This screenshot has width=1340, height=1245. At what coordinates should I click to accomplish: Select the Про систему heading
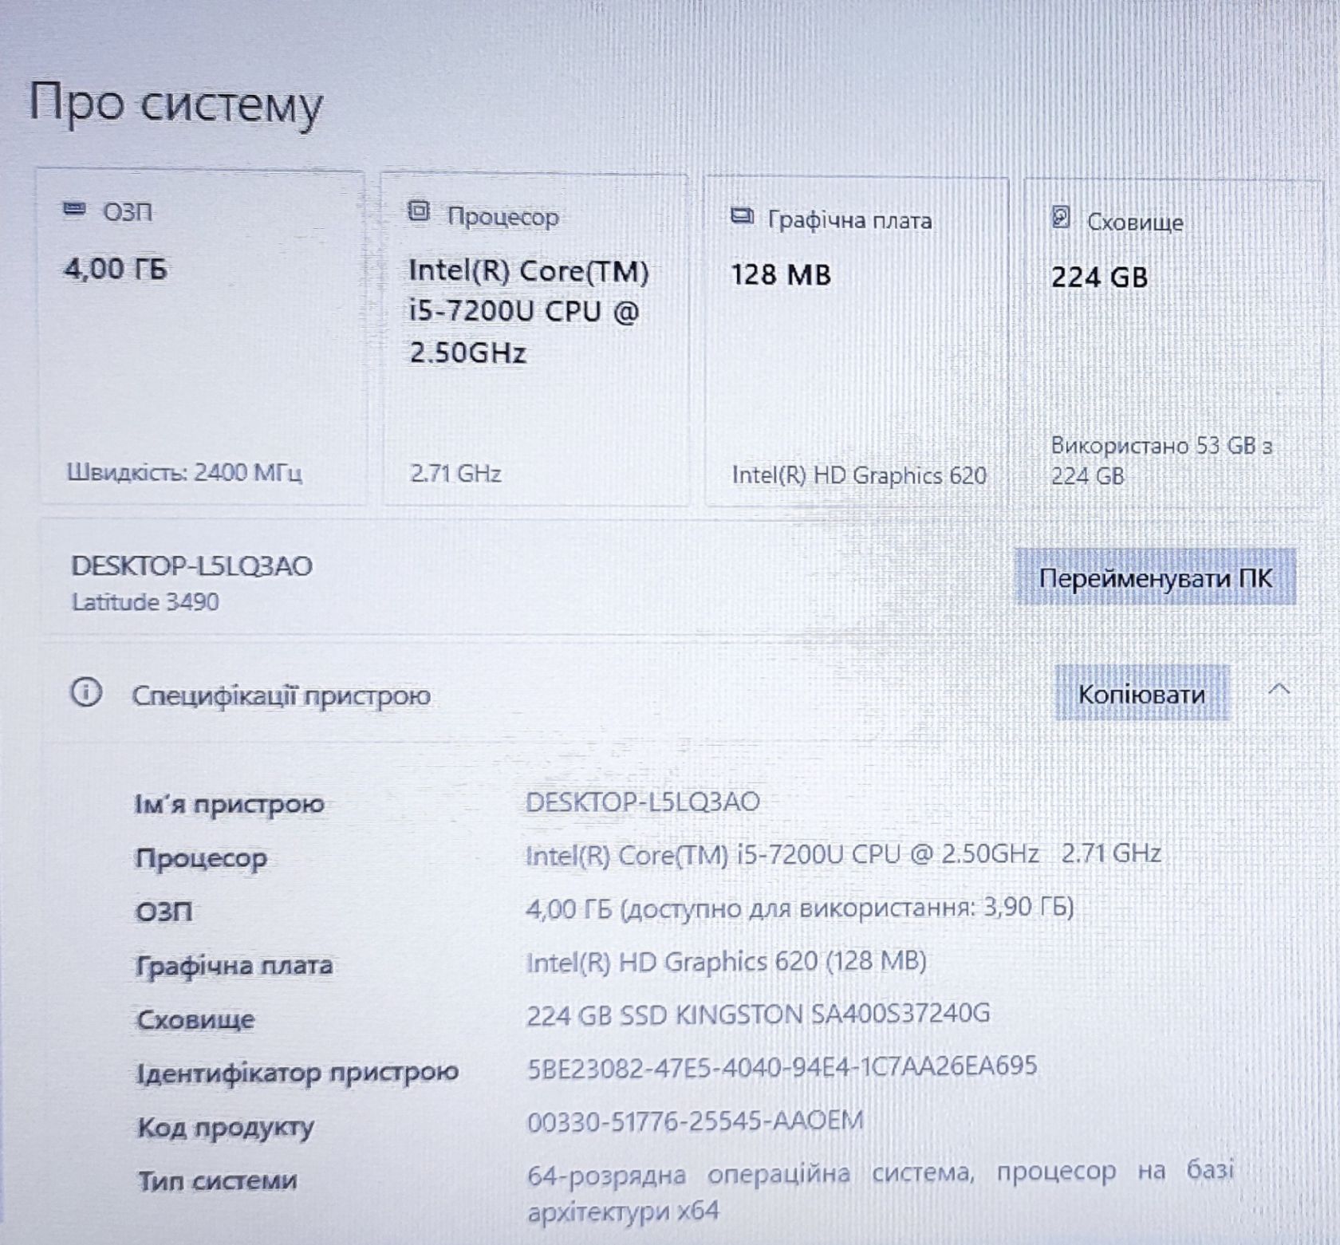[175, 104]
